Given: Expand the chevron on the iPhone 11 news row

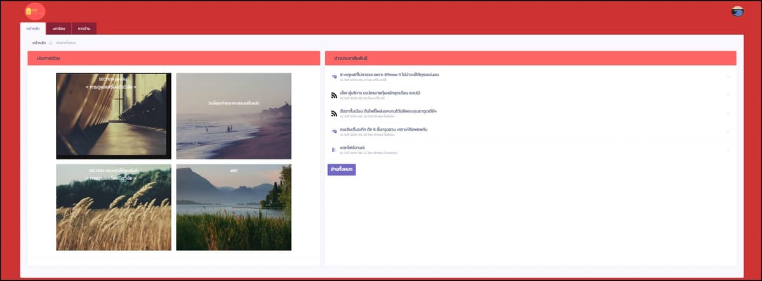Looking at the screenshot, I should pos(728,77).
